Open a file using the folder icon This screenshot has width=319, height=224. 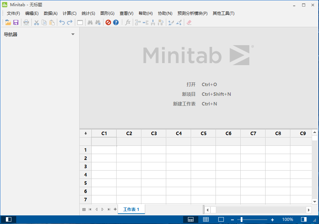pos(8,22)
